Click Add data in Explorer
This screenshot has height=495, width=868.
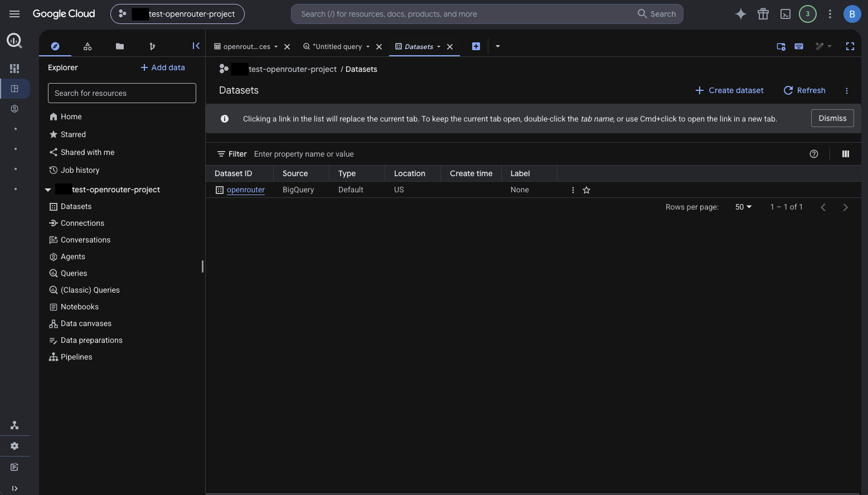[x=163, y=67]
